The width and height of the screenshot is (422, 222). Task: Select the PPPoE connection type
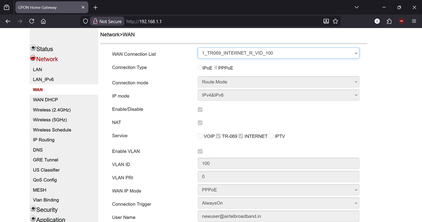click(x=216, y=68)
